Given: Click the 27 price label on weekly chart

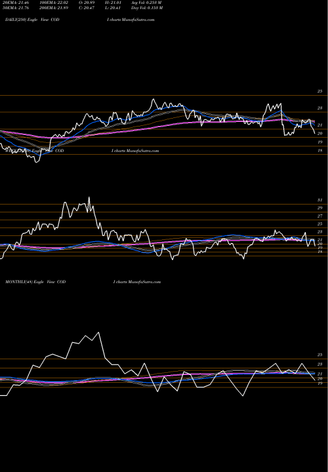Looking at the screenshot, I should (x=320, y=216).
